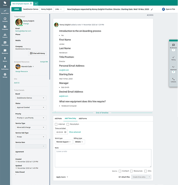Open Broadcasts from the sidebar

tap(5, 51)
